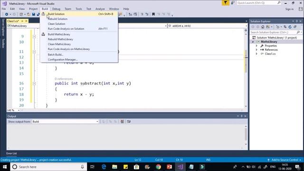The width and height of the screenshot is (304, 171).
Task: Toggle auto-hide pin on Solution Explorer
Action: [296, 21]
